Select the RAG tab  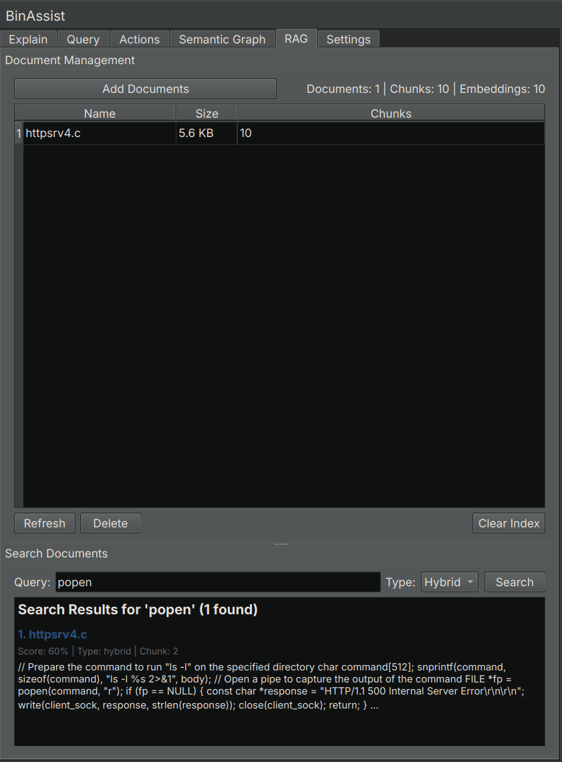tap(296, 39)
